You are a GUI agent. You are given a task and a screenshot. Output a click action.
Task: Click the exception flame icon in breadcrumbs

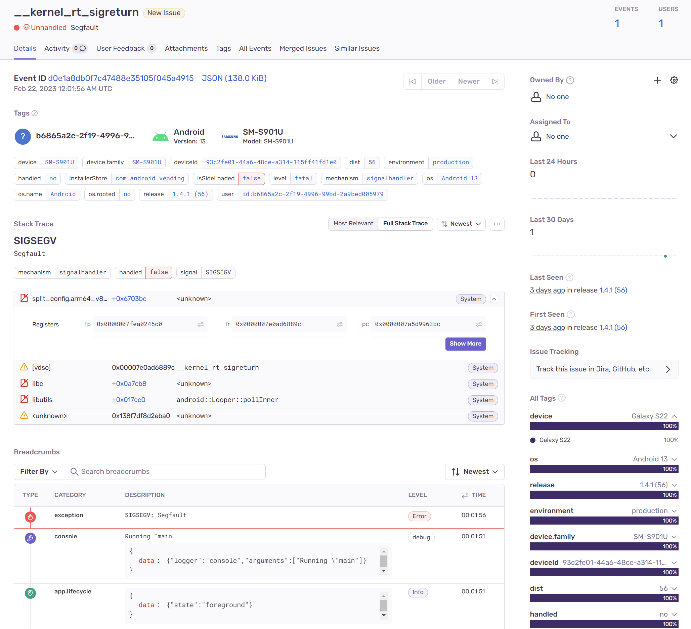30,516
